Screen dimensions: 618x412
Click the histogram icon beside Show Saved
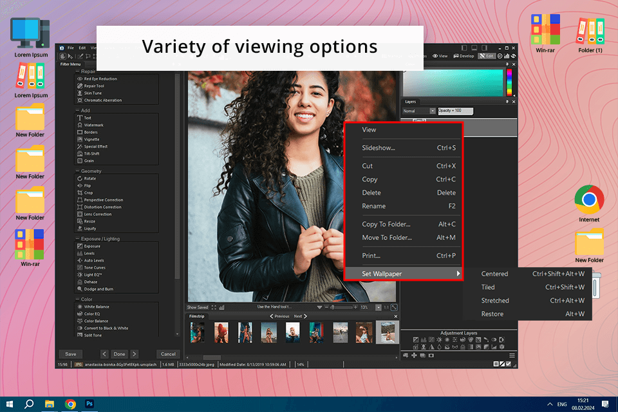[221, 307]
